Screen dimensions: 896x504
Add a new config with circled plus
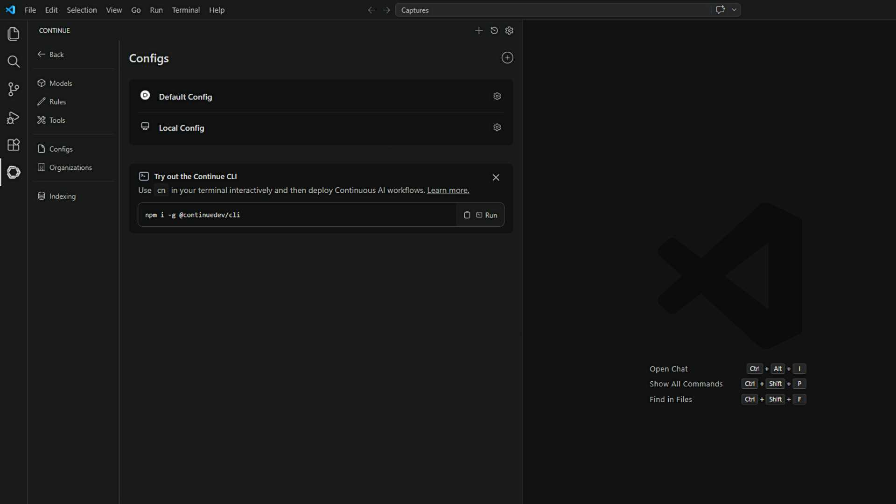(507, 58)
